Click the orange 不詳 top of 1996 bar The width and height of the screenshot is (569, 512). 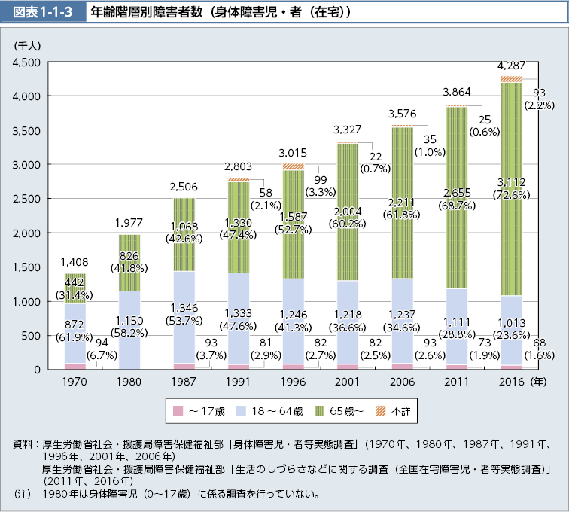293,166
